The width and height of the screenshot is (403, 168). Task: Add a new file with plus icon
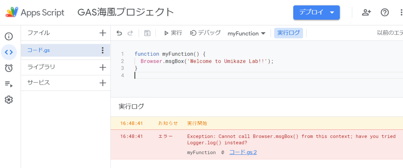point(103,33)
